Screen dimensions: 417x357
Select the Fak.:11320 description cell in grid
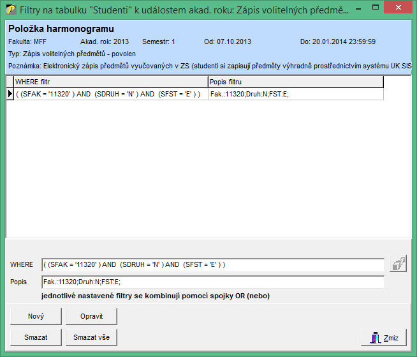pyautogui.click(x=295, y=94)
